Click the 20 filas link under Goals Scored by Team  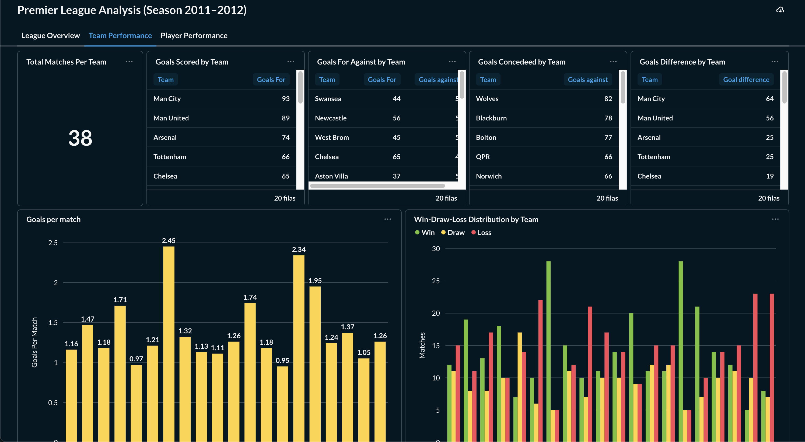pyautogui.click(x=285, y=198)
